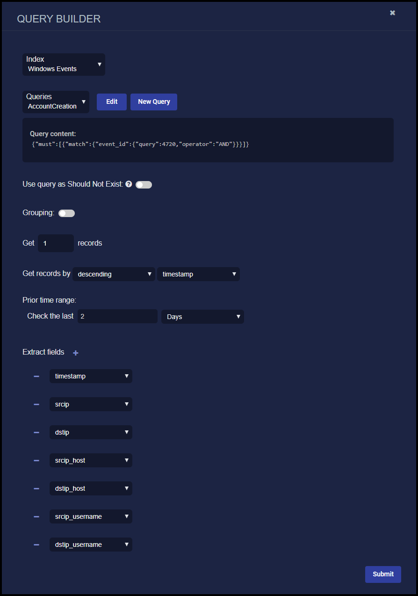
Task: Click the Check the last value field
Action: [x=117, y=316]
